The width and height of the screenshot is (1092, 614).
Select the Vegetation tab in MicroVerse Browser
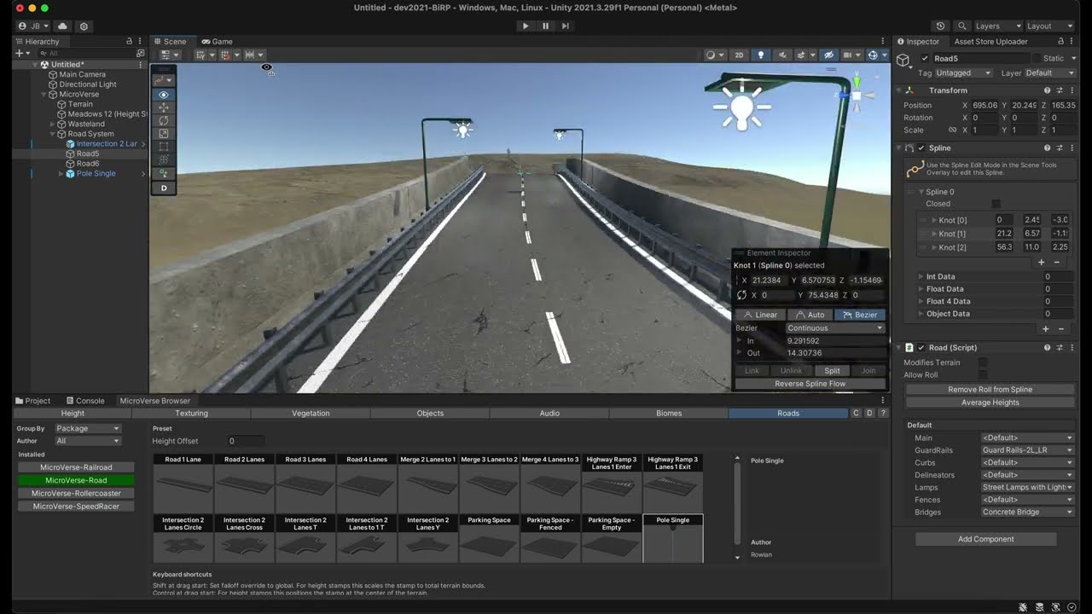(311, 414)
